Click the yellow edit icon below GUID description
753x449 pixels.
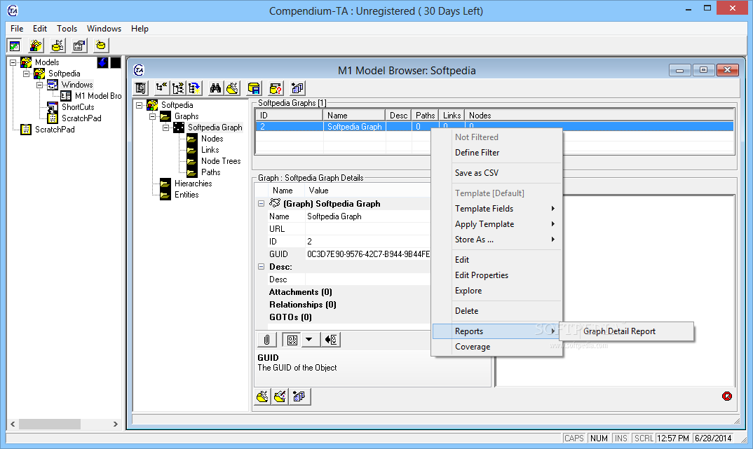pyautogui.click(x=262, y=396)
